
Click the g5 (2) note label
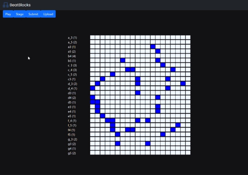(x=72, y=153)
